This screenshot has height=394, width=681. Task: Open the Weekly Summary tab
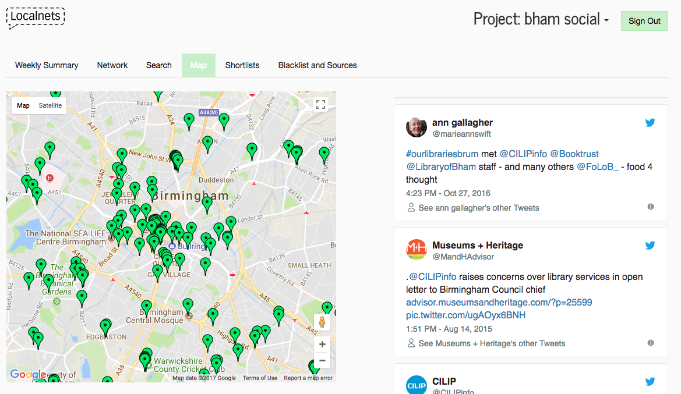(x=47, y=66)
